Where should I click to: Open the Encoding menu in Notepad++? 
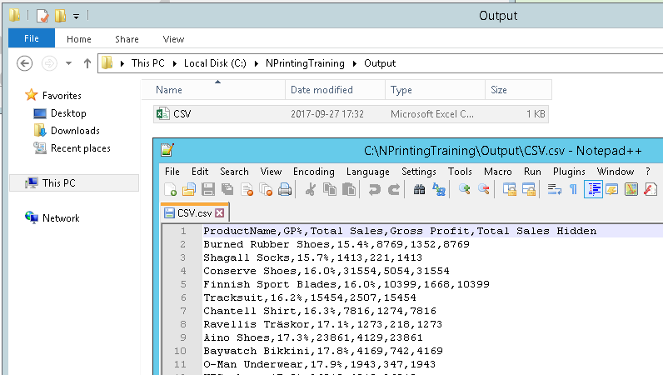click(313, 171)
